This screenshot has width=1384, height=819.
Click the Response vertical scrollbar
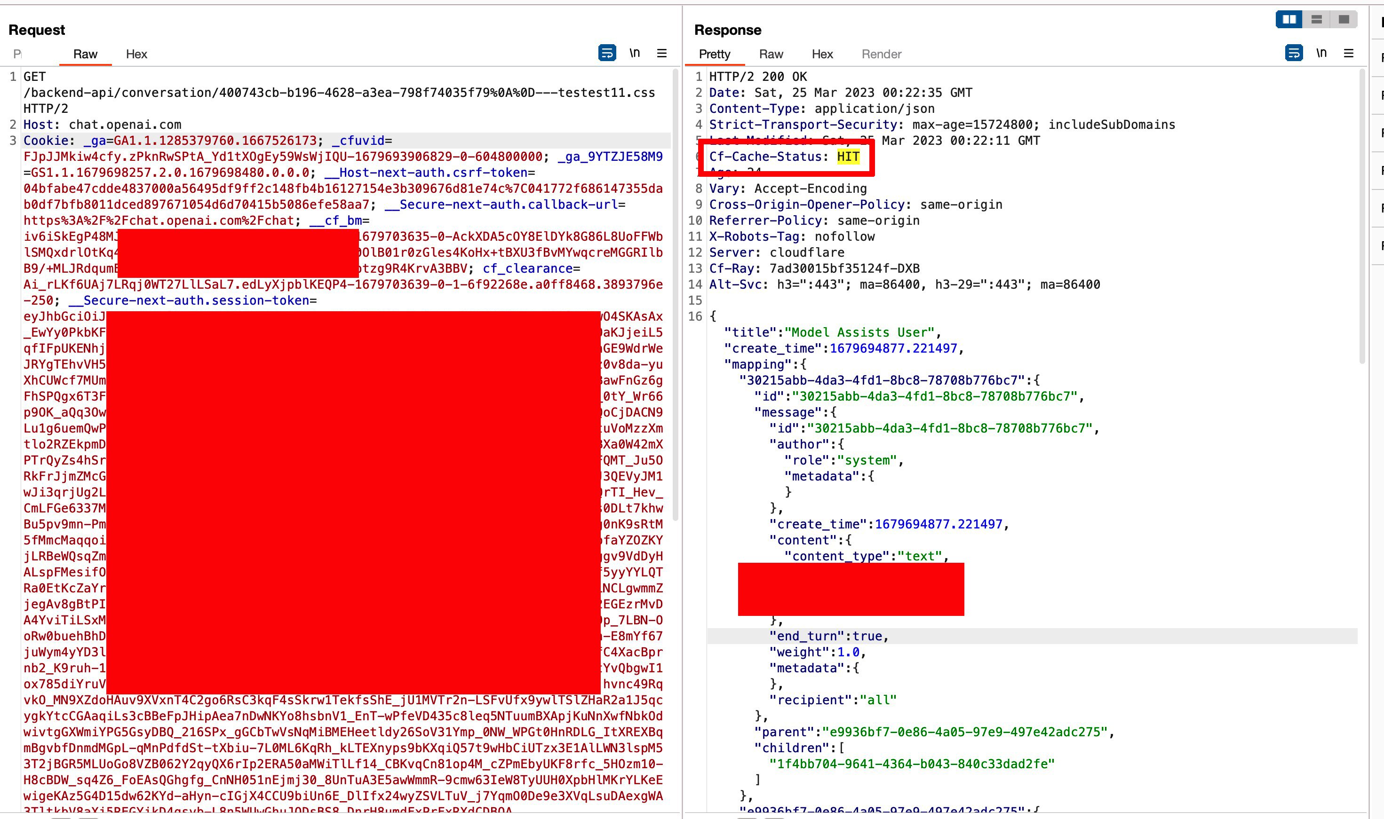[1362, 216]
